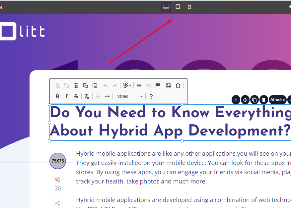Insert an image via picture icon
The image size is (291, 208).
[169, 85]
